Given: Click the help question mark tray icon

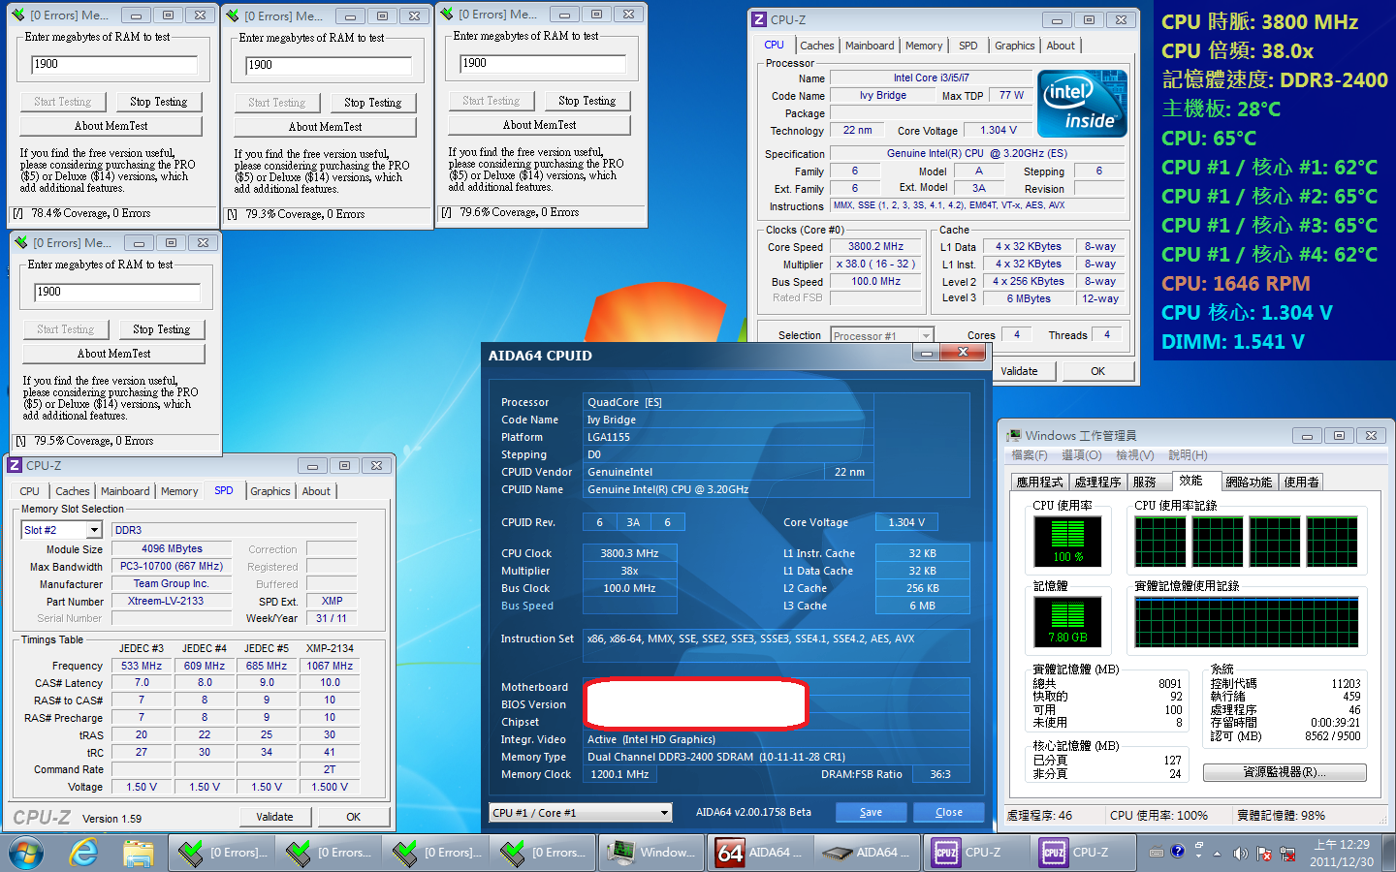Looking at the screenshot, I should coord(1177,853).
